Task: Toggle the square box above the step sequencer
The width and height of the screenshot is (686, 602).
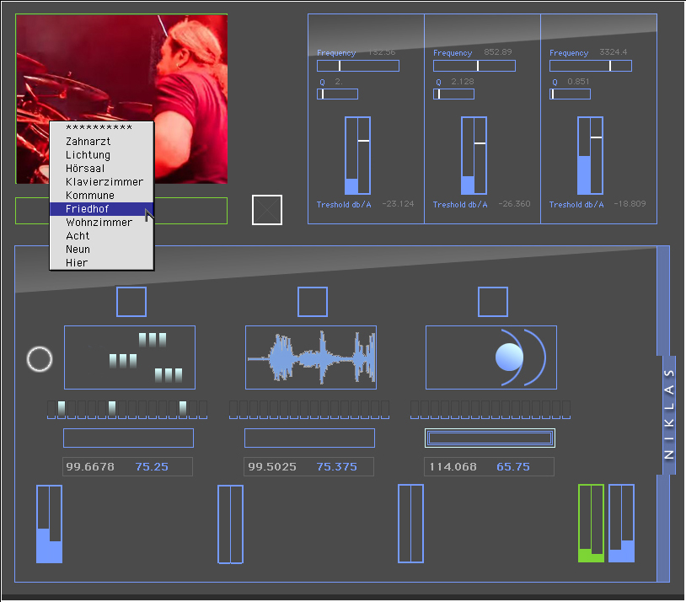Action: pos(131,302)
